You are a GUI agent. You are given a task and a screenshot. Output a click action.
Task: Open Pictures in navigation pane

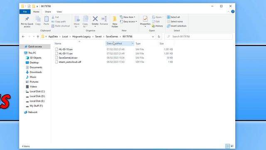(x=34, y=82)
